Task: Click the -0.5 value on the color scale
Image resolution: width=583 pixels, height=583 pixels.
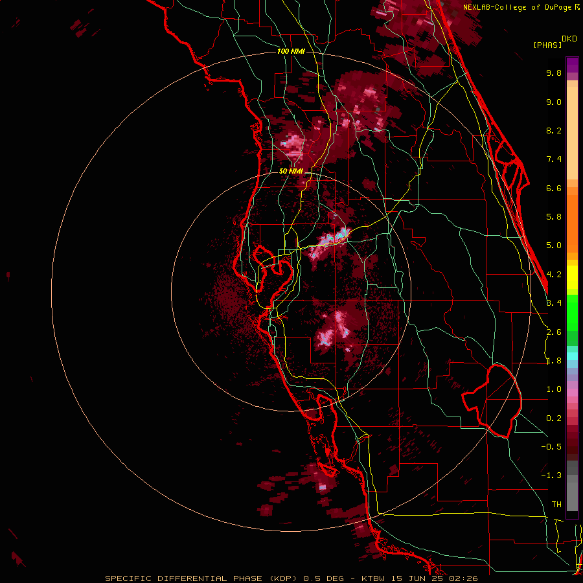Action: point(551,447)
